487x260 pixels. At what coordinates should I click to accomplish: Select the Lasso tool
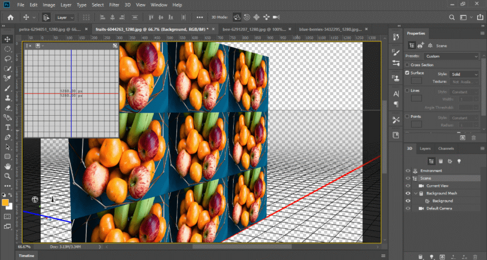[x=8, y=59]
